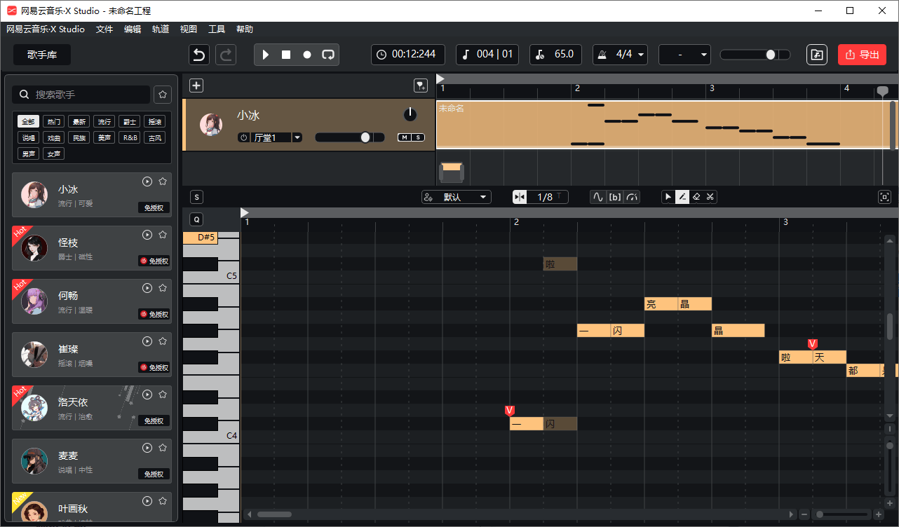Mute the 小冰 track with M

point(405,137)
